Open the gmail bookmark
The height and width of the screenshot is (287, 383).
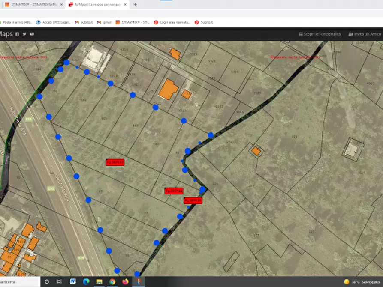click(104, 22)
